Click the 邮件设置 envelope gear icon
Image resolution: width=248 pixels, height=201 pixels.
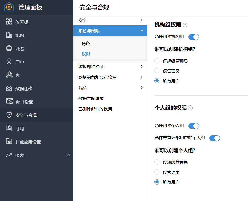tap(9, 102)
